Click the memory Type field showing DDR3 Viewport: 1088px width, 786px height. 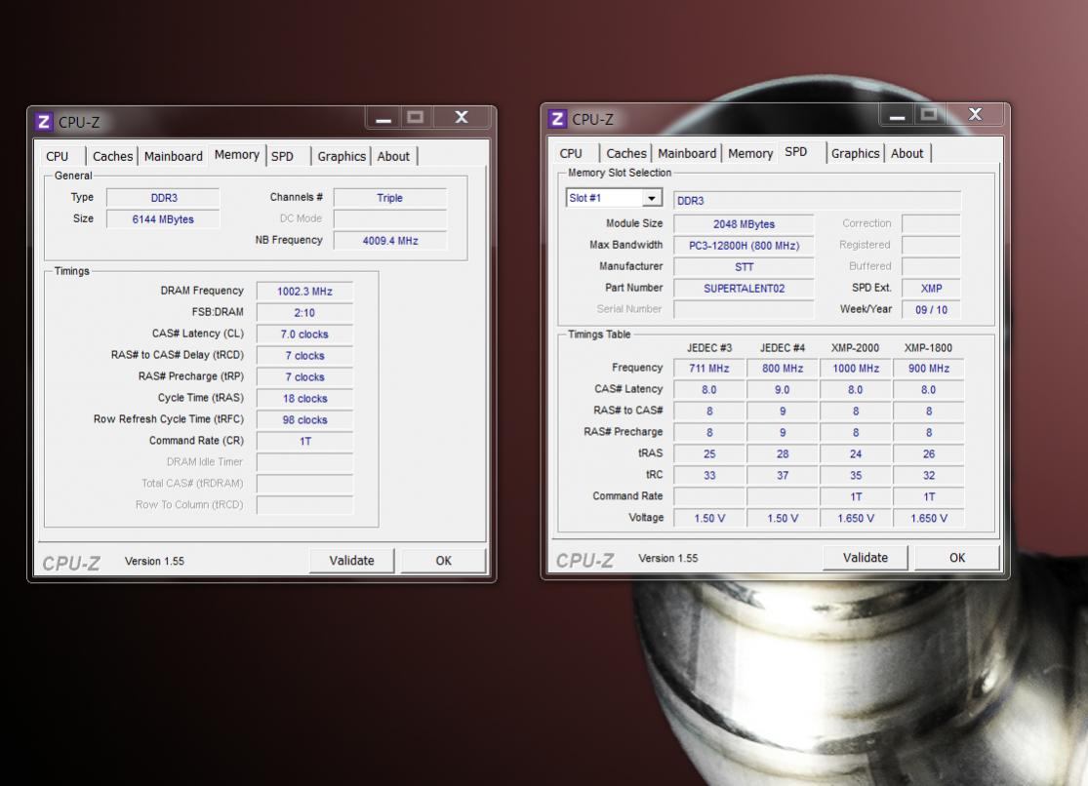pos(163,198)
